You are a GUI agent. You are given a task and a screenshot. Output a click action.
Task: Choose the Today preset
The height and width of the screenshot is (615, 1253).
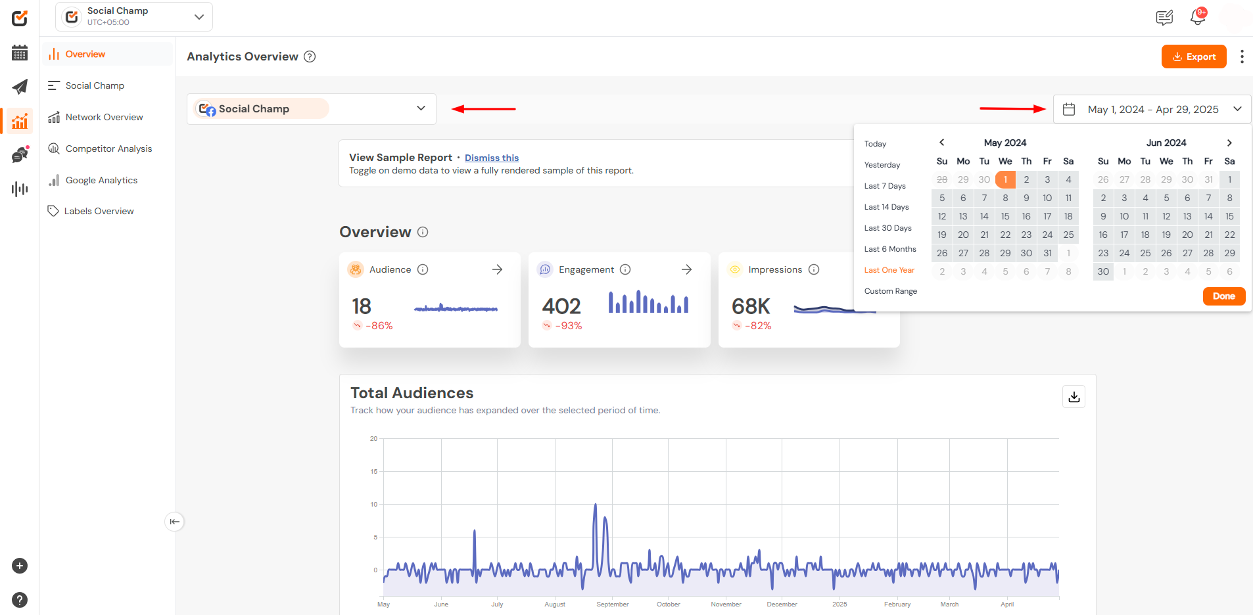coord(876,144)
